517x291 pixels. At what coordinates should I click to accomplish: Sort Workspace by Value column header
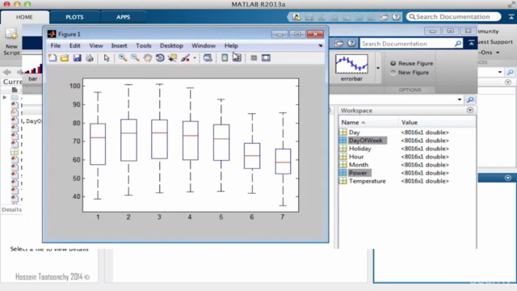[x=437, y=122]
